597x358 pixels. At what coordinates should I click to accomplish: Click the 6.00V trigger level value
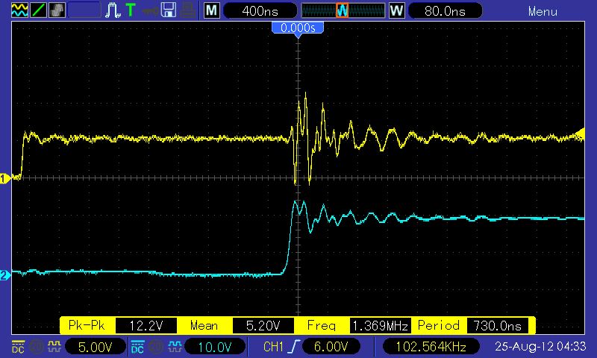[331, 347]
